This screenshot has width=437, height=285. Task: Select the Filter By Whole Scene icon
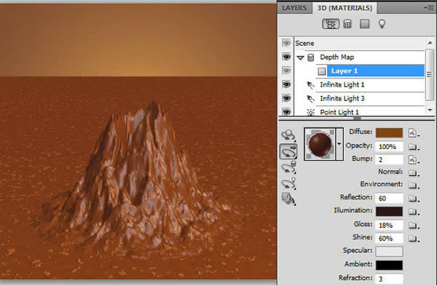331,24
